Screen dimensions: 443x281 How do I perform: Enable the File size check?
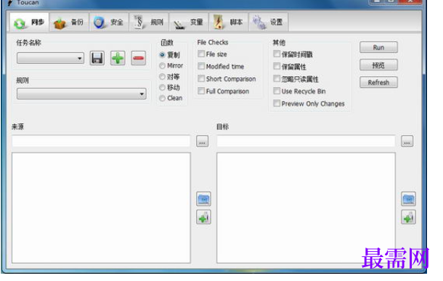point(201,54)
